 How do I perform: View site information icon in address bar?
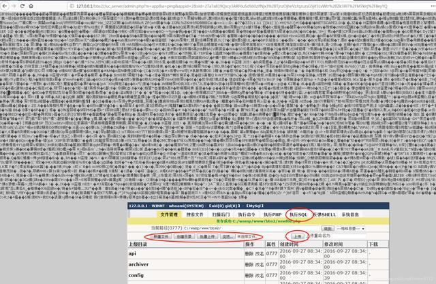pos(72,6)
